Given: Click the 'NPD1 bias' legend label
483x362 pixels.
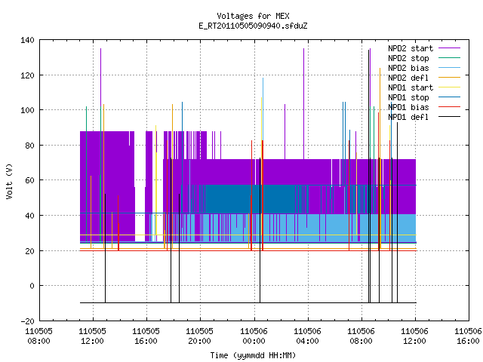Looking at the screenshot, I should tap(408, 107).
